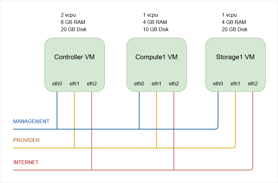Select the INTERNET network label

(x=26, y=162)
